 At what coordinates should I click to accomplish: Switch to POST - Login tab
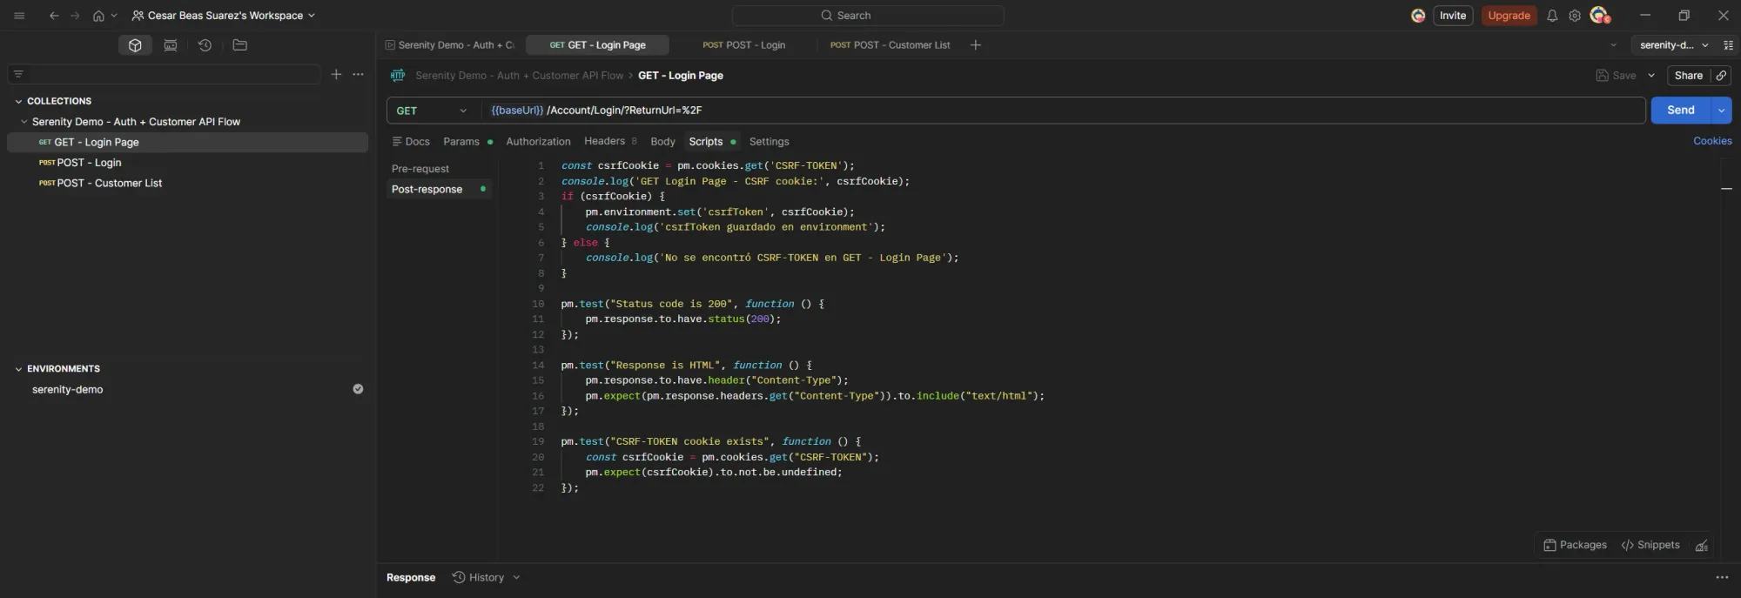pos(743,45)
